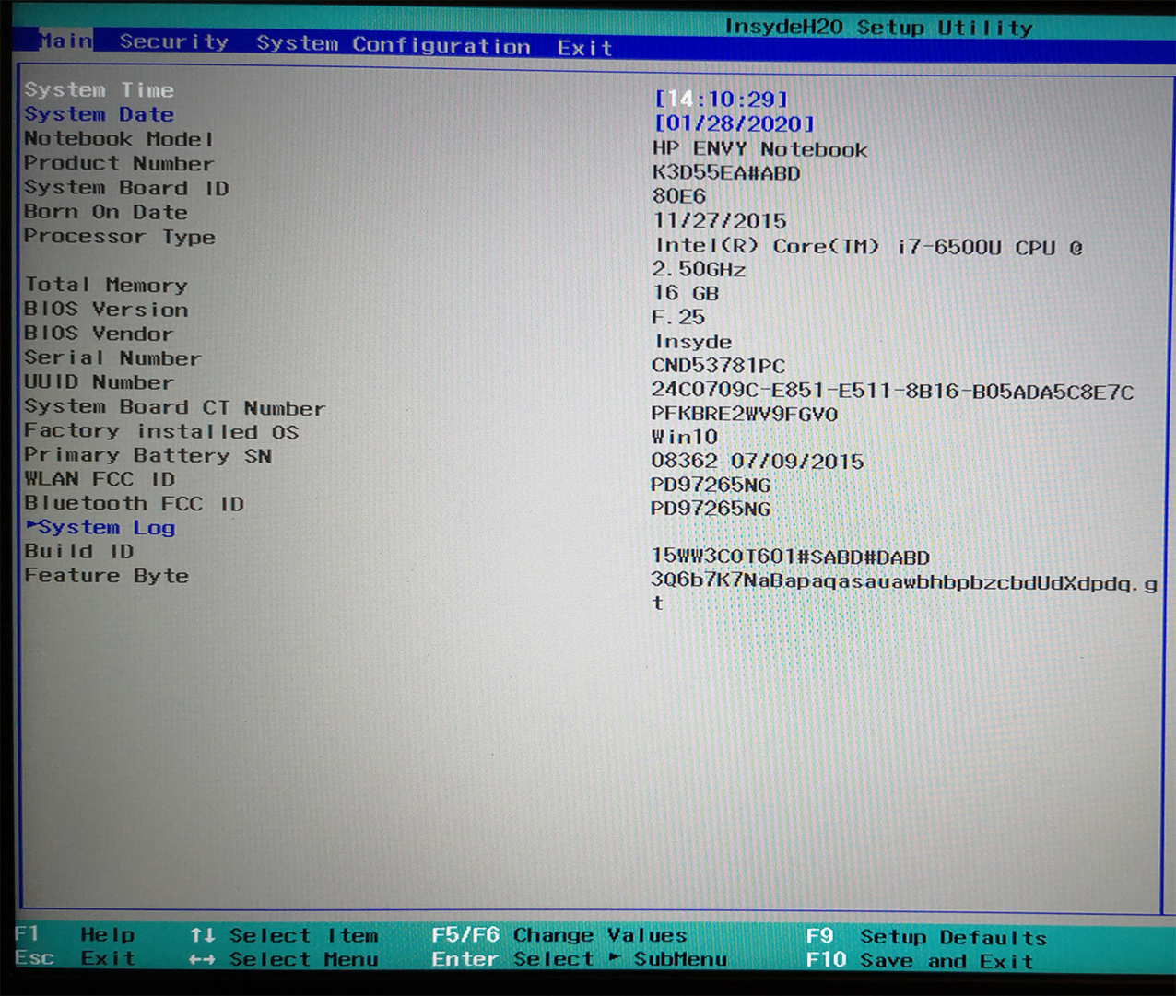Click the F5/F6 Change Values hint
The height and width of the screenshot is (996, 1176).
(x=559, y=935)
